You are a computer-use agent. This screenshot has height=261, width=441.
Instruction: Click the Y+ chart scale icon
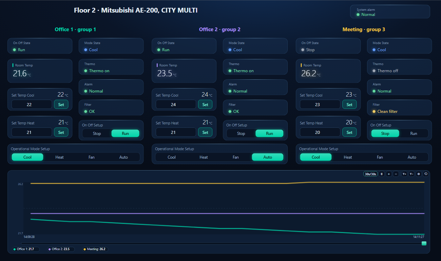[404, 174]
